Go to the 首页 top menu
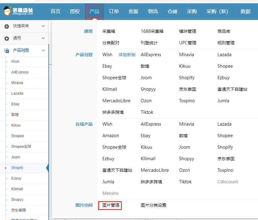This screenshot has height=220, width=258. click(x=55, y=11)
